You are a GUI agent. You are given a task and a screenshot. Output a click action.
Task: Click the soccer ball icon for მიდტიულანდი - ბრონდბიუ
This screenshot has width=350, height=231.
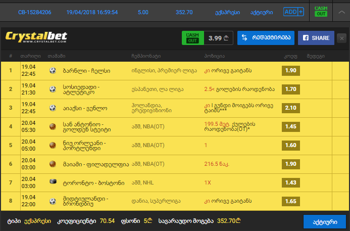pyautogui.click(x=53, y=201)
